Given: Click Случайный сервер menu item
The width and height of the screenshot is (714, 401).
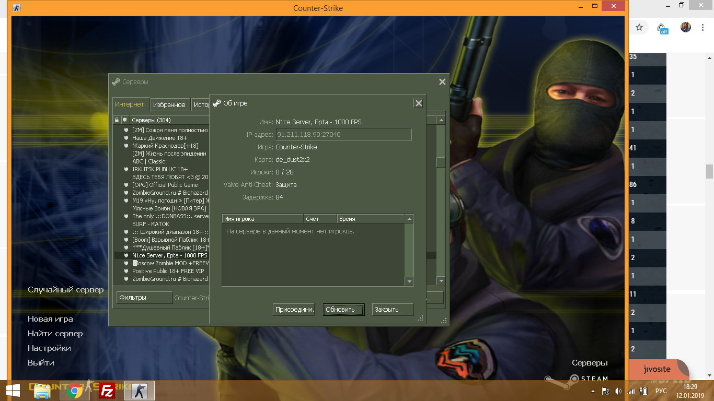Looking at the screenshot, I should pos(66,290).
